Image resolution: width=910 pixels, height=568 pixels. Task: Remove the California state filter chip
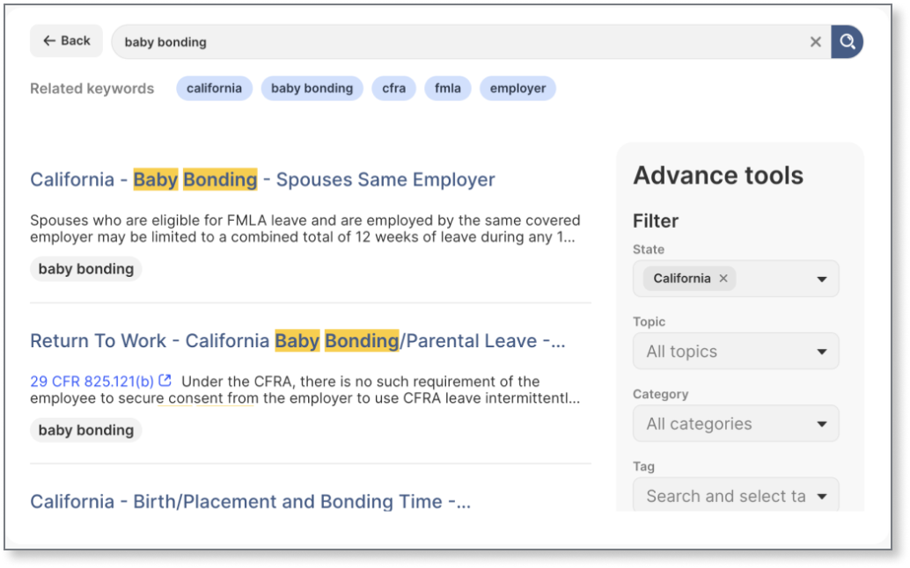[723, 279]
